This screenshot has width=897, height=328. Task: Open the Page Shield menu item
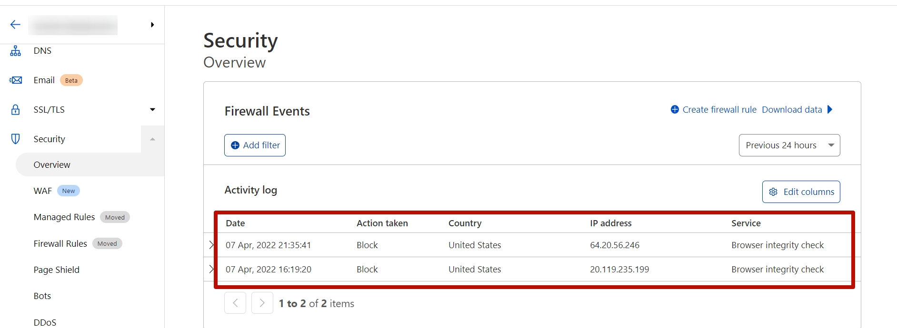pos(56,270)
